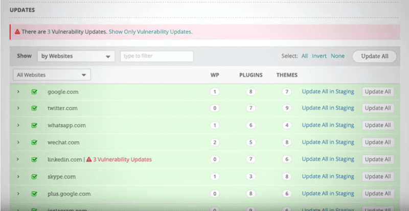Click Update All in Staging for whatsapp.com
This screenshot has width=409, height=211.
[328, 125]
